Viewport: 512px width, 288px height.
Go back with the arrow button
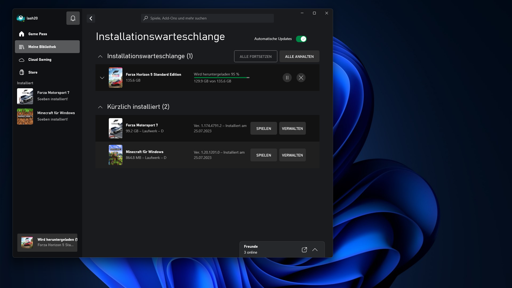point(91,18)
